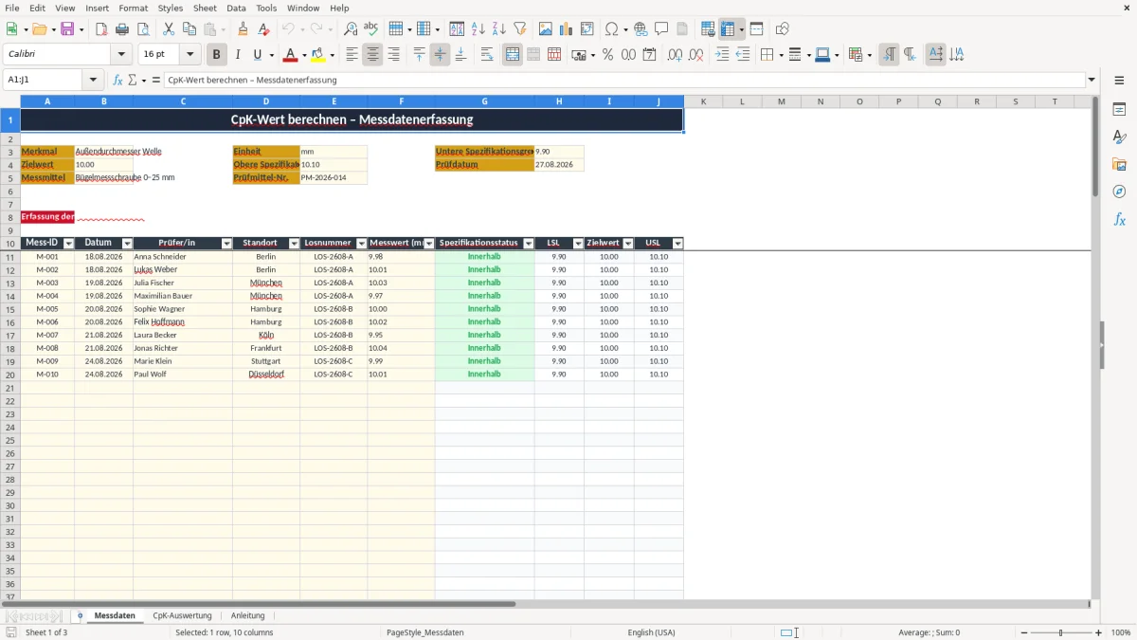The height and width of the screenshot is (640, 1137).
Task: Click Sort Descending icon
Action: coord(498,29)
